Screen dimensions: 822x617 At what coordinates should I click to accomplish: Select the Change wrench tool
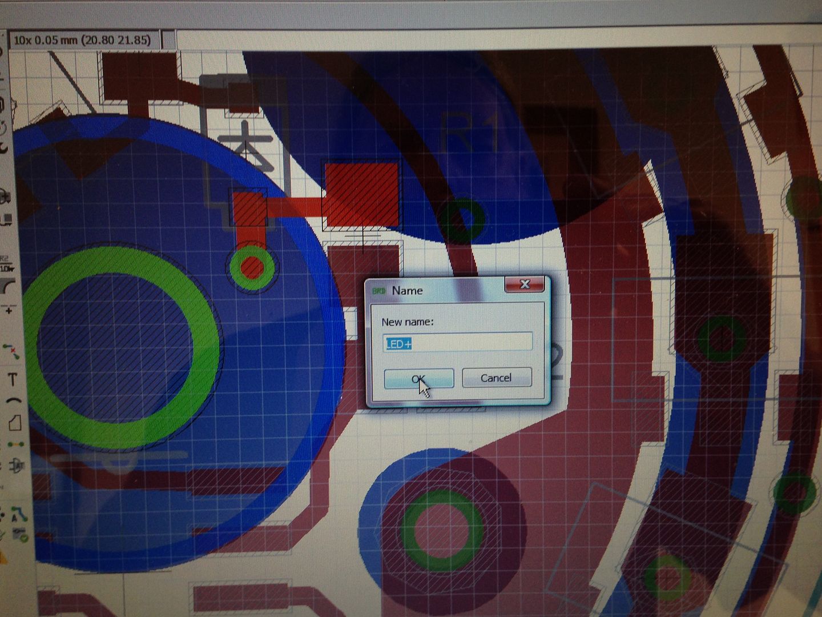click(3, 148)
